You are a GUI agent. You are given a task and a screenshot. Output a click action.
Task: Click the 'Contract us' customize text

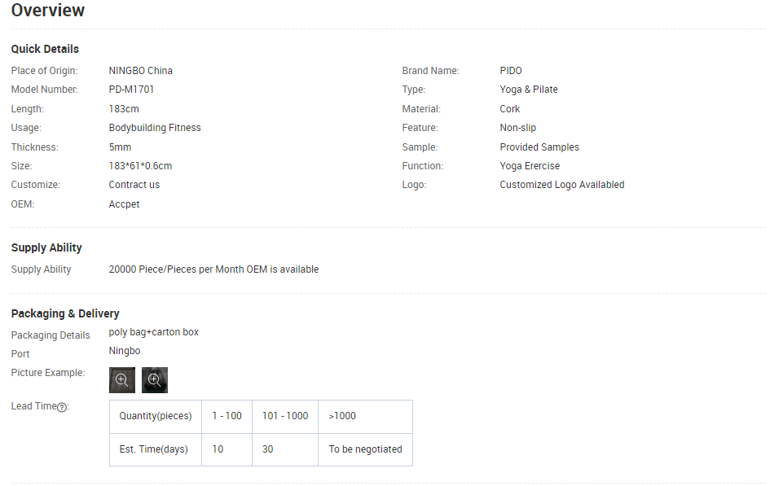coord(134,185)
